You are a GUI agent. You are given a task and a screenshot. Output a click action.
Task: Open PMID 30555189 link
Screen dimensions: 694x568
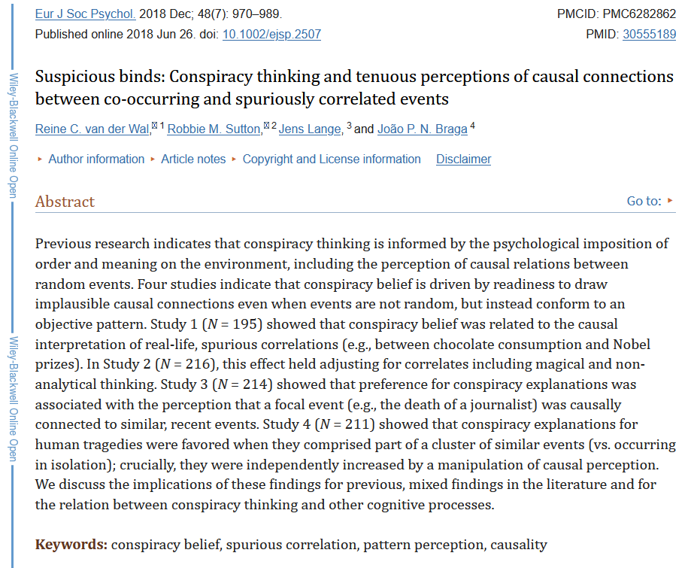(x=650, y=35)
